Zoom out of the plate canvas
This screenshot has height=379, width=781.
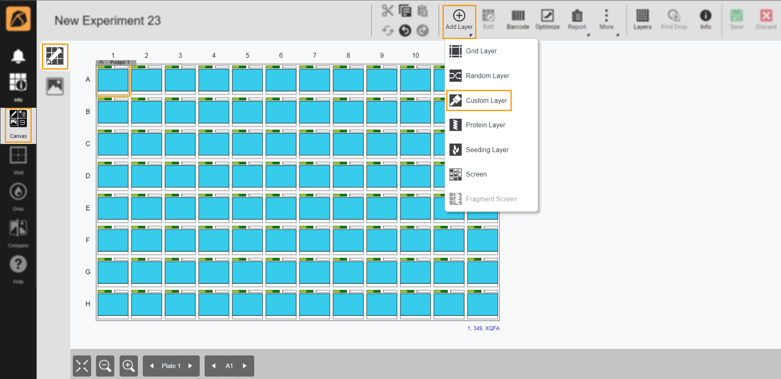[105, 366]
